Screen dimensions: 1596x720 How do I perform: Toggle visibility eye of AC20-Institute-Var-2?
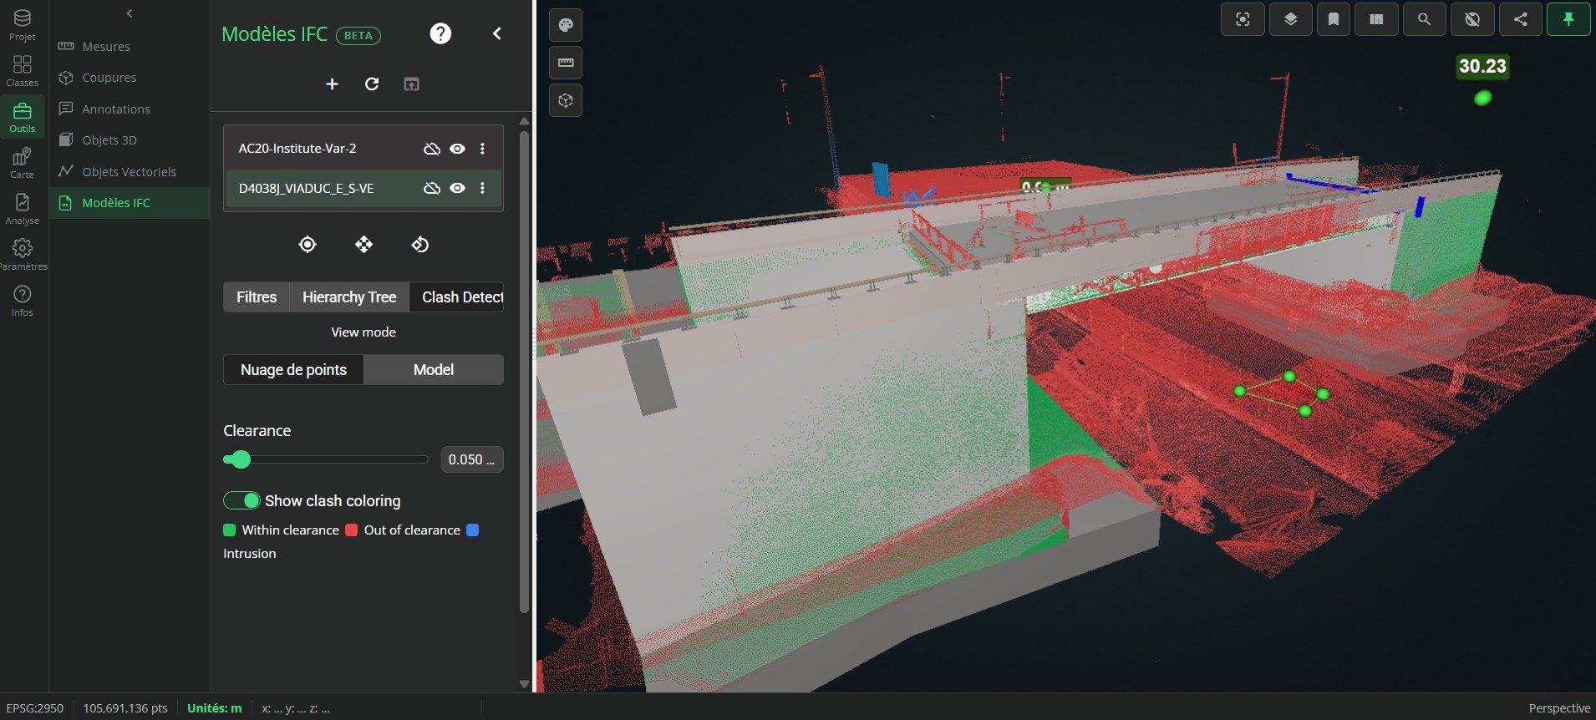pos(457,149)
